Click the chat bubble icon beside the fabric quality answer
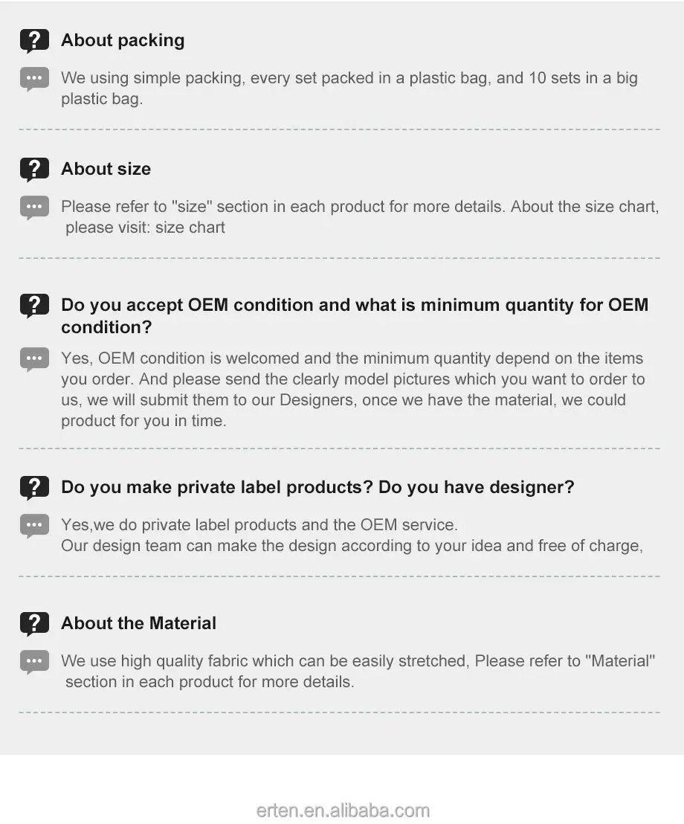This screenshot has width=684, height=824. (35, 662)
